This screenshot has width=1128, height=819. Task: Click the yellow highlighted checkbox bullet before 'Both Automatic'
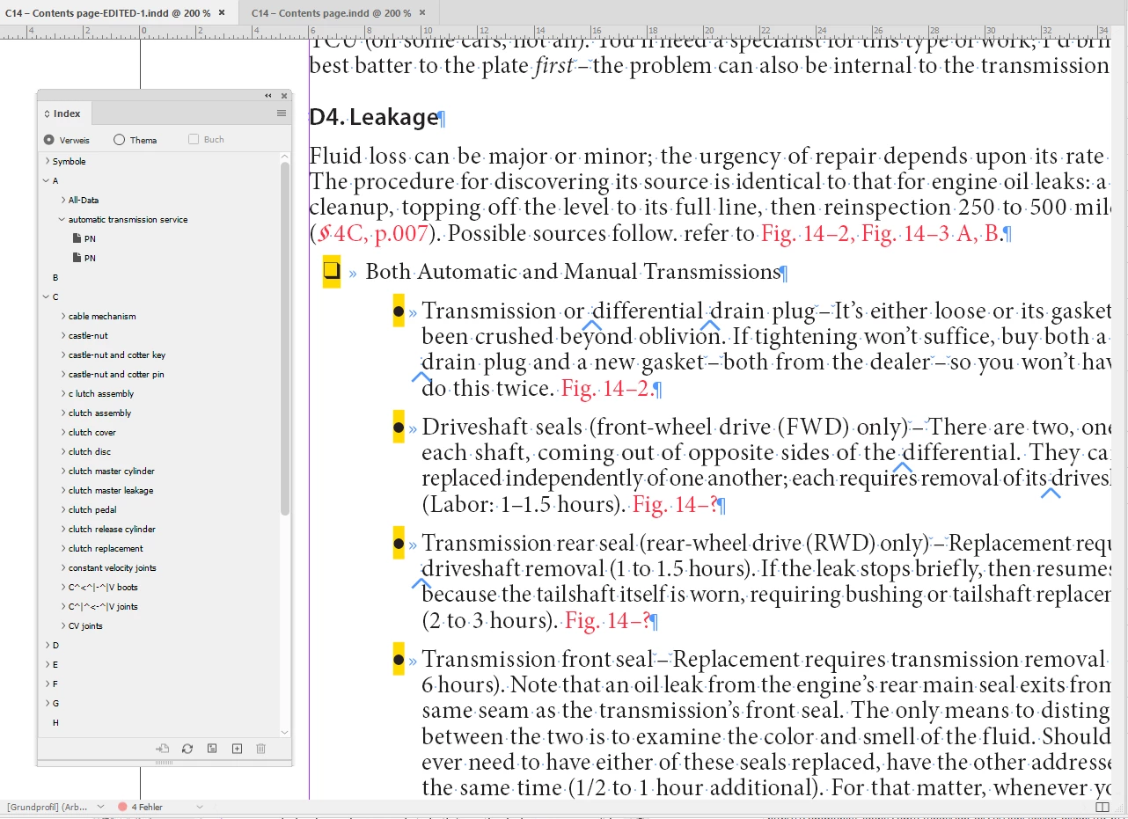(332, 272)
